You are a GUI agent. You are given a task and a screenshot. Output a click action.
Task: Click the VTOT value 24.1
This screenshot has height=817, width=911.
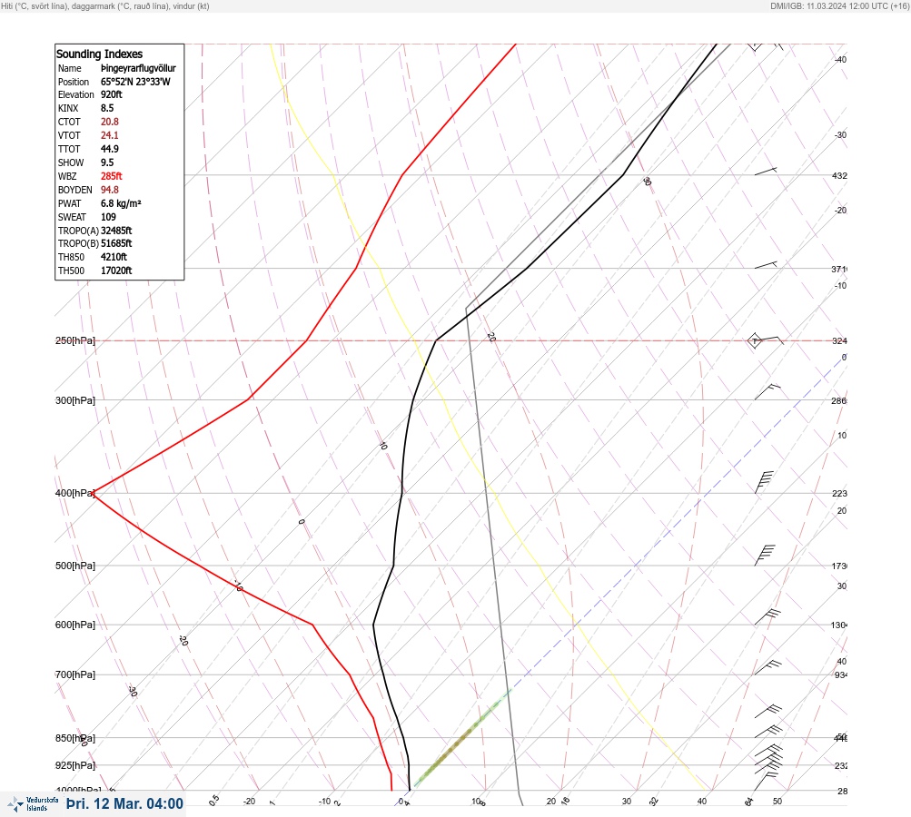click(x=109, y=135)
